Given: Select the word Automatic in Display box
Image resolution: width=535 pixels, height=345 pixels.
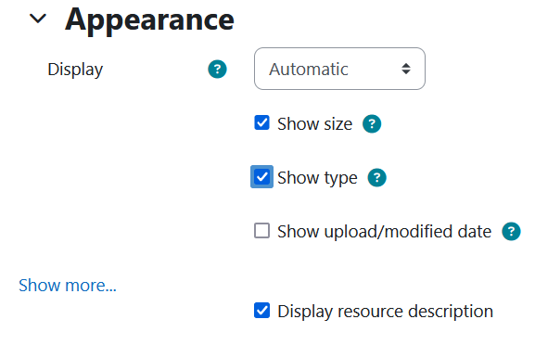Looking at the screenshot, I should (x=309, y=70).
